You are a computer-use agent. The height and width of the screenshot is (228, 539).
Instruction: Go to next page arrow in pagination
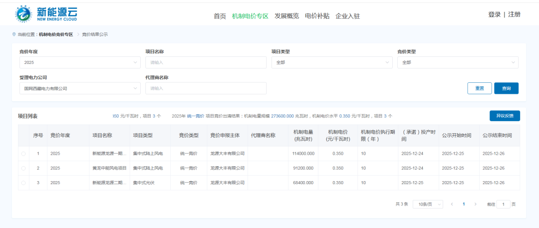point(475,204)
